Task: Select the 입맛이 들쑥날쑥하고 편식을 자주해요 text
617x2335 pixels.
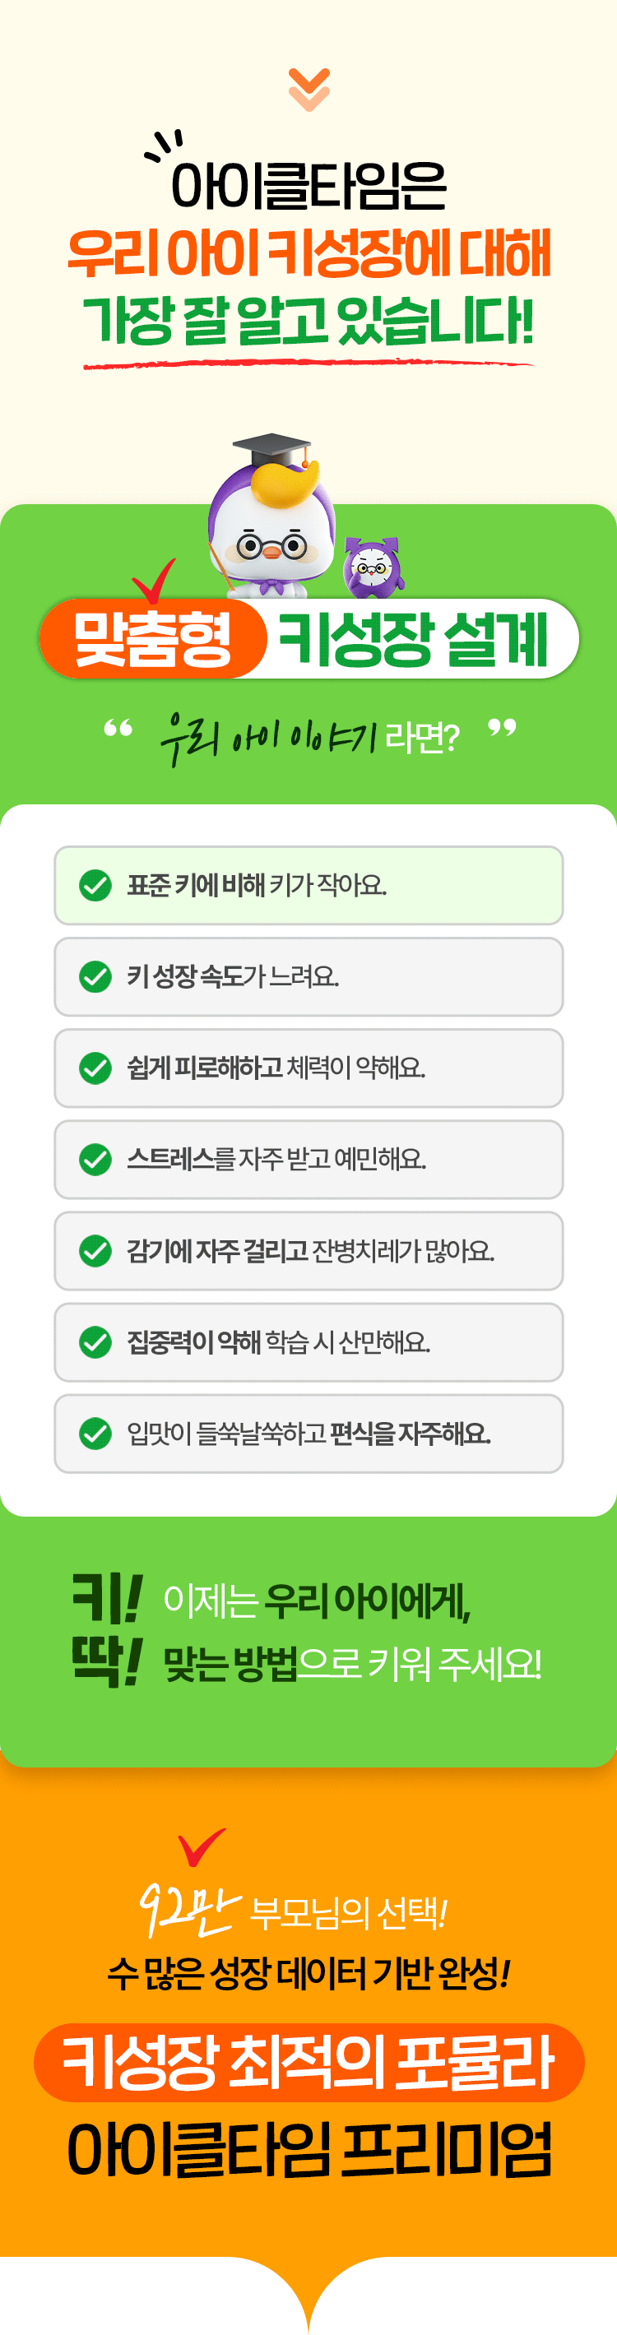Action: [x=309, y=1433]
